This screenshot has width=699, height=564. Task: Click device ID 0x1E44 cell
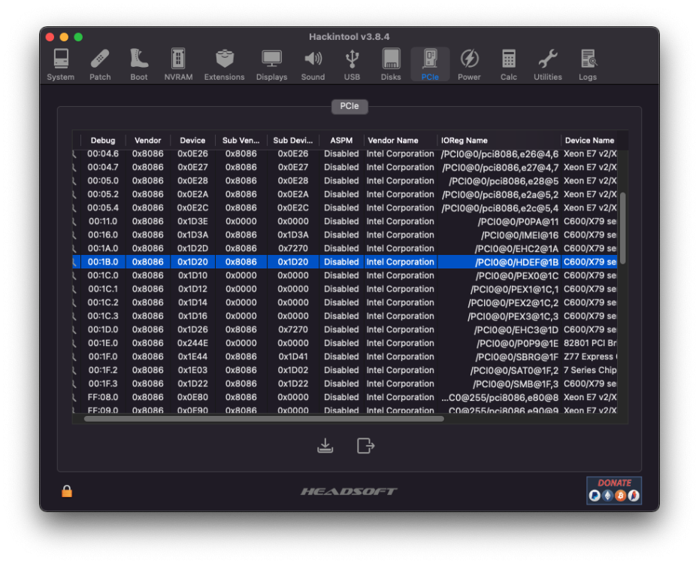(x=192, y=356)
